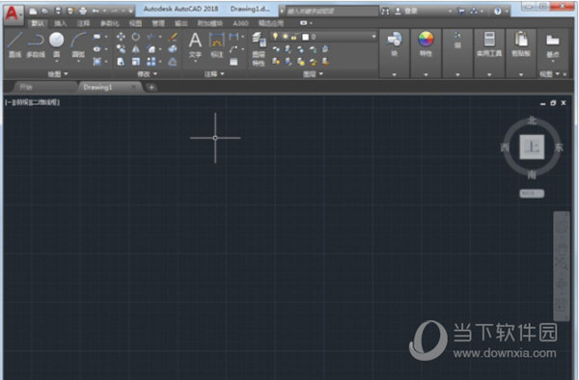579x380 pixels.
Task: Click the Plot printer icon in quick access toolbar
Action: pos(83,11)
